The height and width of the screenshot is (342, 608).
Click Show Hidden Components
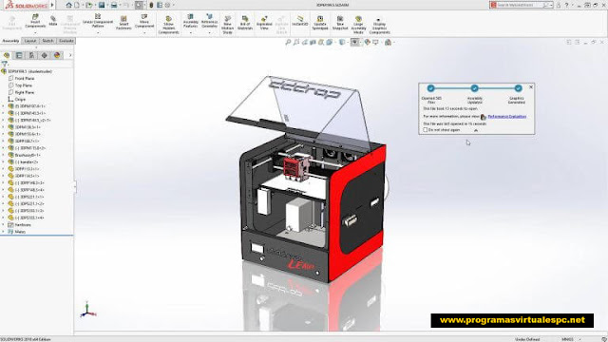click(169, 25)
